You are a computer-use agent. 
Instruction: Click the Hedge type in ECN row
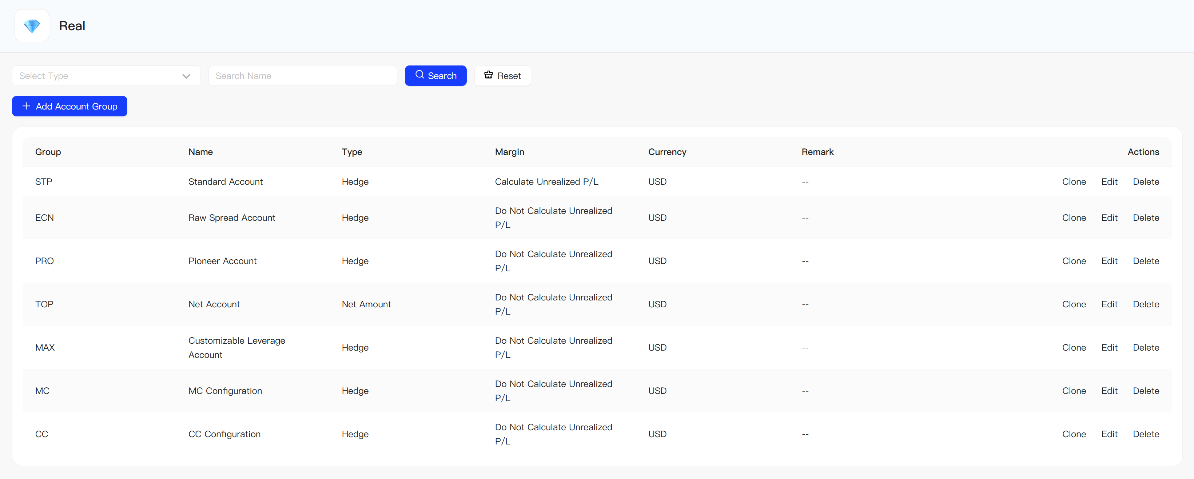pyautogui.click(x=355, y=218)
